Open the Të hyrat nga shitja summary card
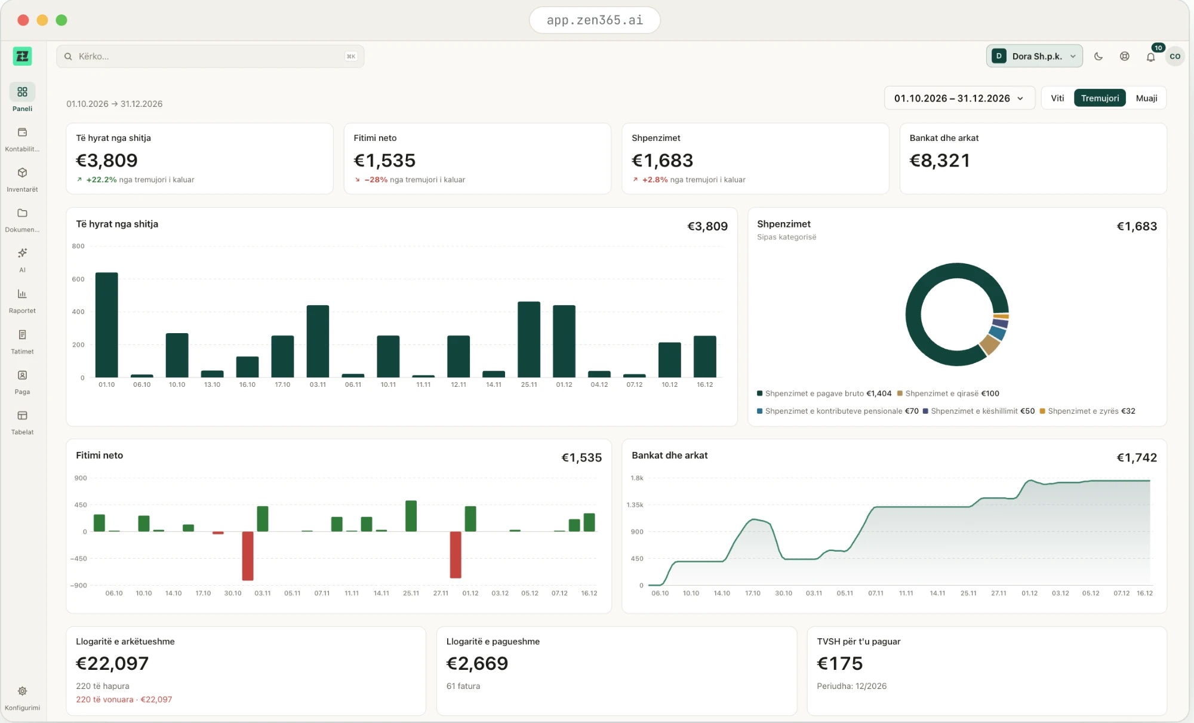1194x723 pixels. (199, 158)
